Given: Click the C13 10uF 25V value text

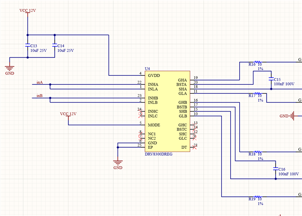Looking at the screenshot, I should point(39,50).
